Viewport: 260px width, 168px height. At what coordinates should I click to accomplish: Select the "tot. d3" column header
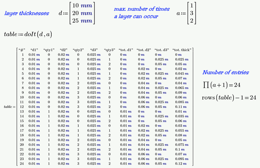tap(162, 50)
